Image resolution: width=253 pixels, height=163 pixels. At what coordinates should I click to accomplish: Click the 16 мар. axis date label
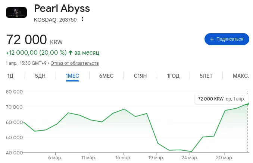coord(124,158)
